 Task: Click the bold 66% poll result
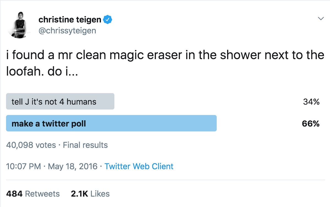click(310, 124)
